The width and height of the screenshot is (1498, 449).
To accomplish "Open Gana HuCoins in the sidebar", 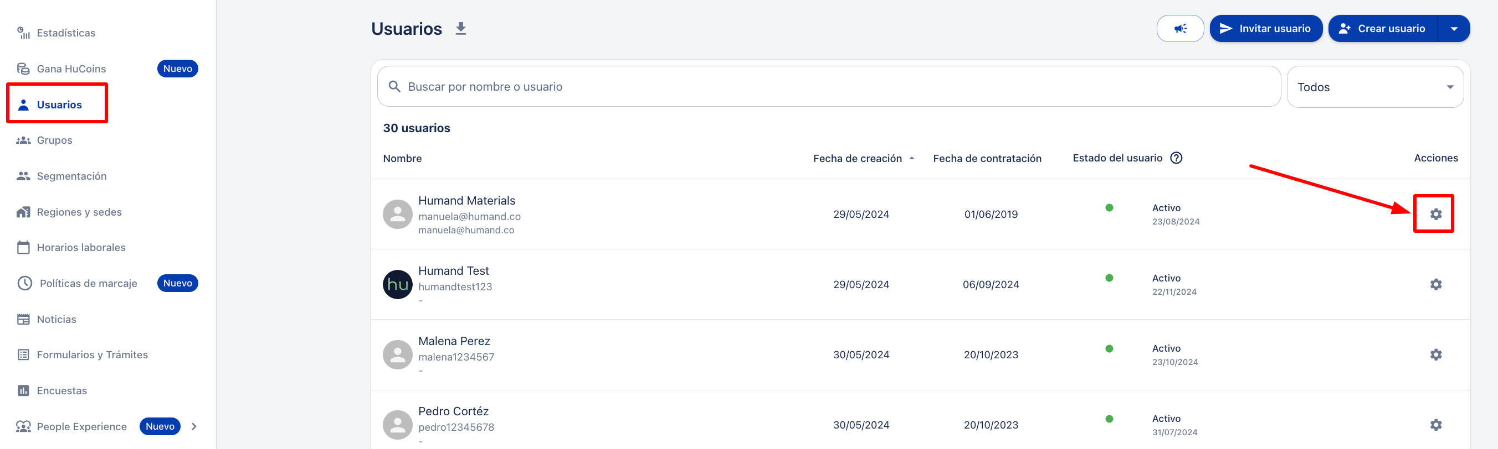I will pos(71,69).
